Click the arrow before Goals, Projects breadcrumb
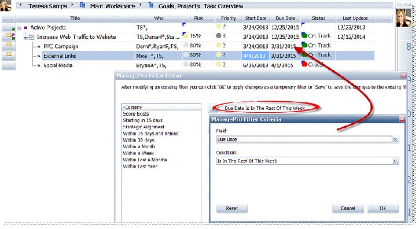The height and width of the screenshot is (229, 419). [x=141, y=5]
